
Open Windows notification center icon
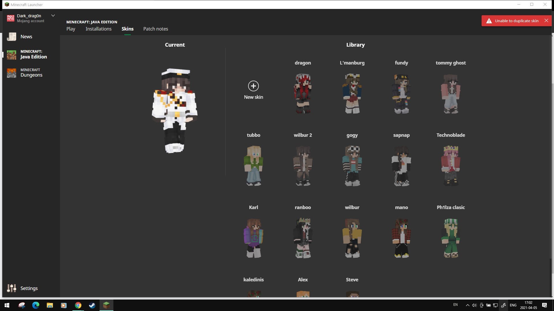coord(544,305)
